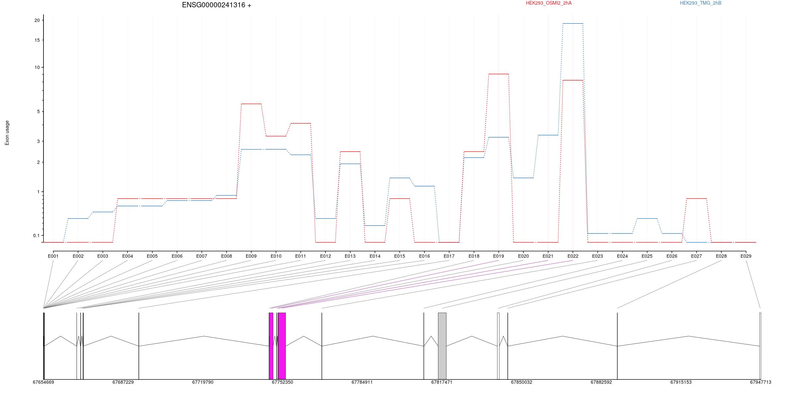Screen dimensions: 797x398
Task: Click the E015 exon label
Action: [x=399, y=256]
